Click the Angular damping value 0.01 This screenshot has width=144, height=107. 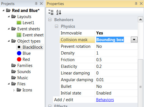click(100, 80)
